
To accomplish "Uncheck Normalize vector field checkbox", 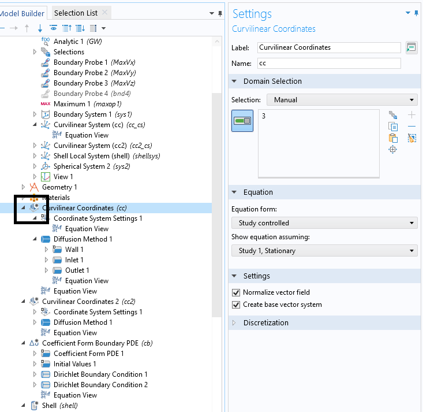I will (x=235, y=292).
